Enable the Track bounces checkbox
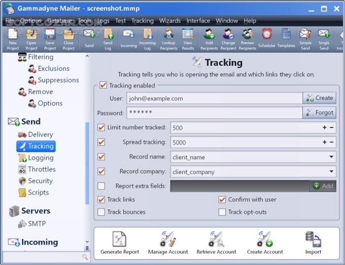 coord(102,212)
